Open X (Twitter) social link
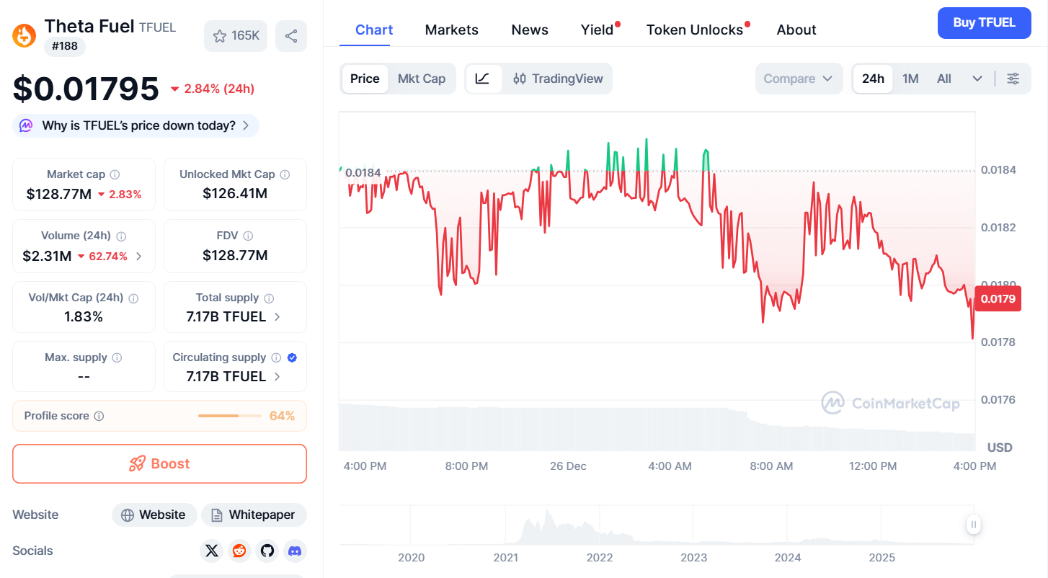 pos(211,551)
